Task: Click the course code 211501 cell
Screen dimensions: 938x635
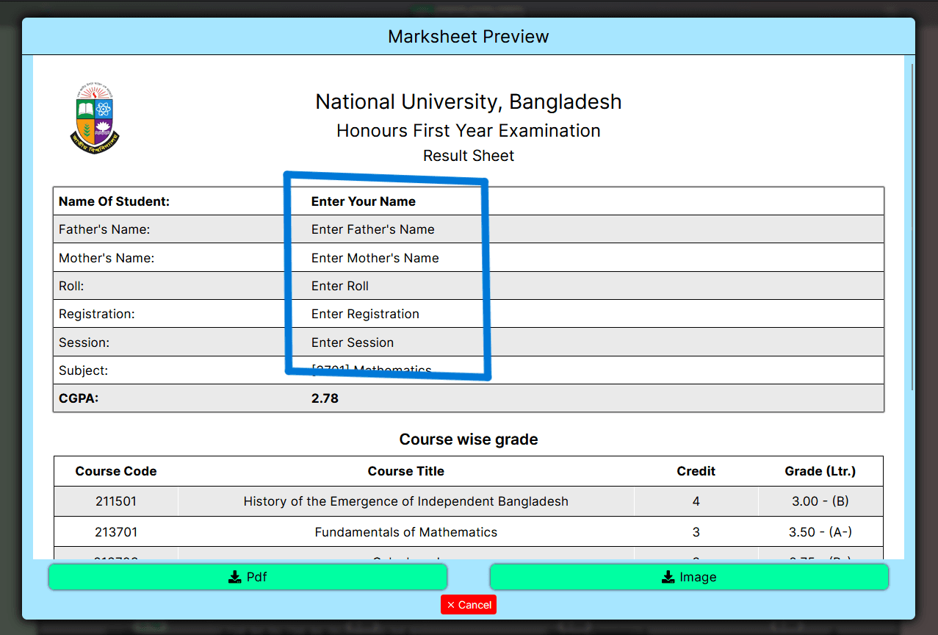Action: pos(116,501)
